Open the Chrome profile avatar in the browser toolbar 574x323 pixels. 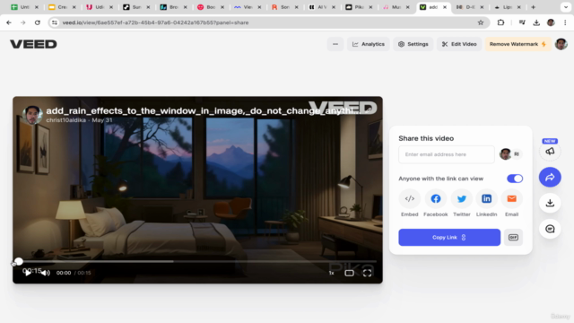(x=551, y=22)
